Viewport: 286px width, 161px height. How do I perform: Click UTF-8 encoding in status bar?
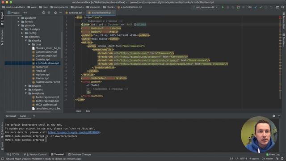click(x=244, y=159)
